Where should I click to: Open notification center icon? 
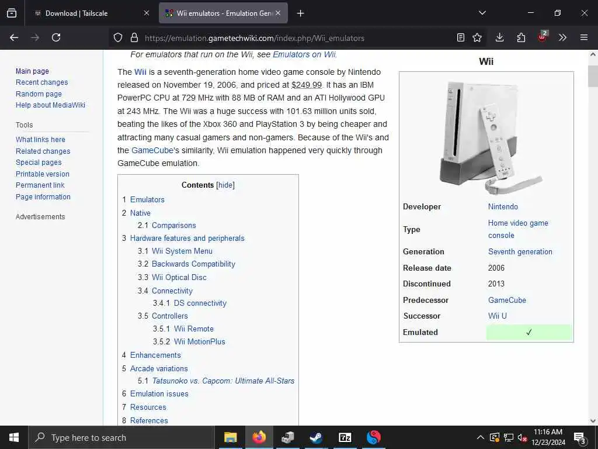[580, 438]
